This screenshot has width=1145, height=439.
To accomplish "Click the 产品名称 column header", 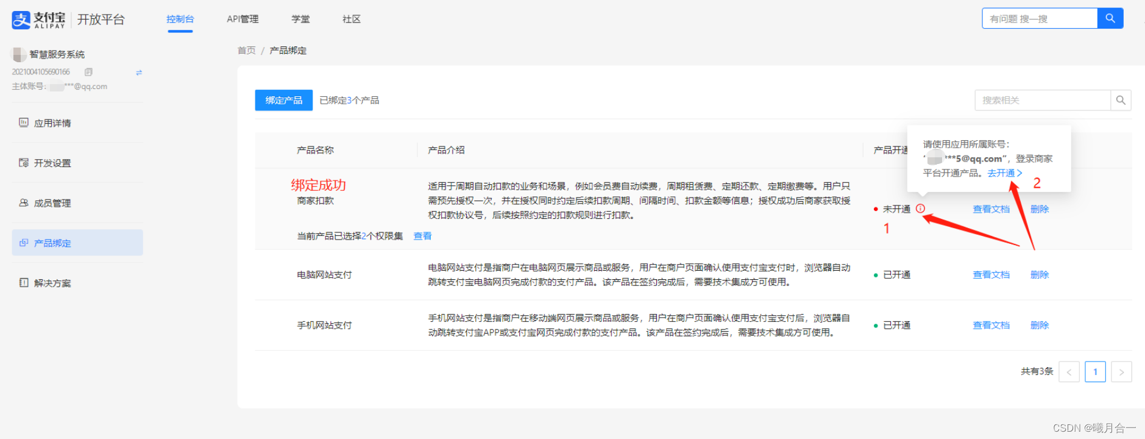I will tap(315, 150).
